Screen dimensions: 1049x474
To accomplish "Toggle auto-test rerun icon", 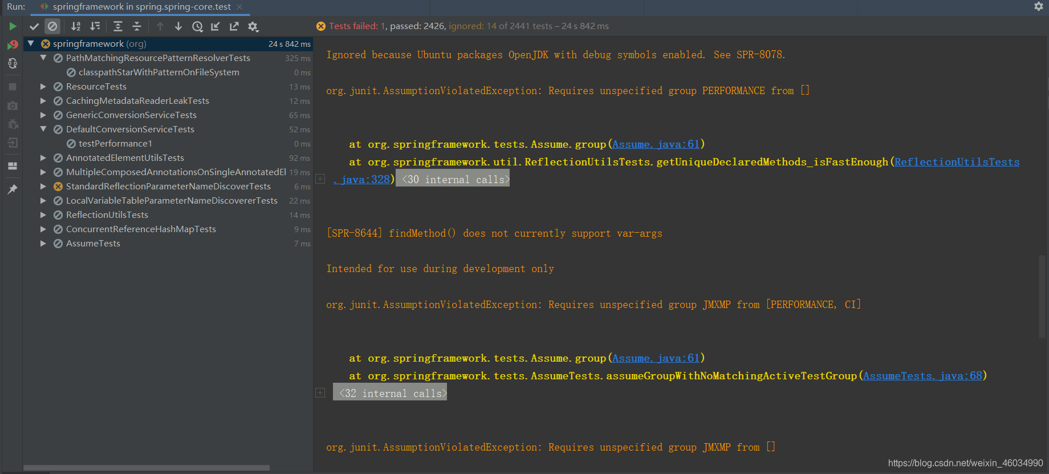I will pos(13,63).
